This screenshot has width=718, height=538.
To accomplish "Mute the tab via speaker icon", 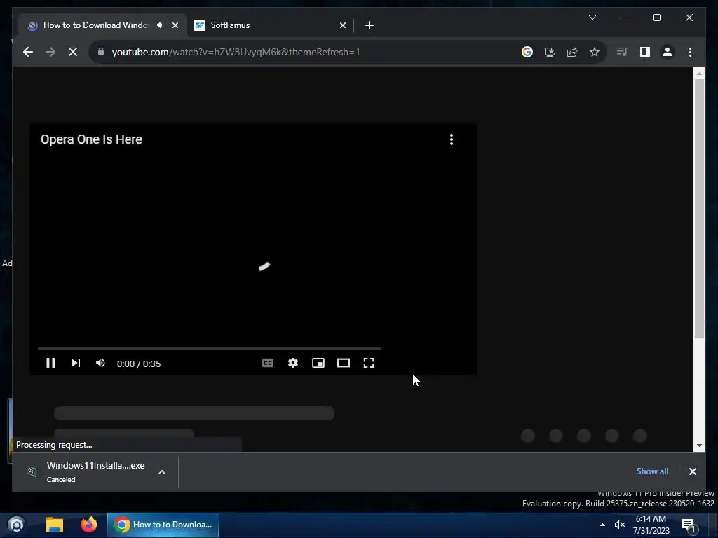I will coord(161,25).
